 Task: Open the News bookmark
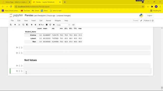(44, 11)
